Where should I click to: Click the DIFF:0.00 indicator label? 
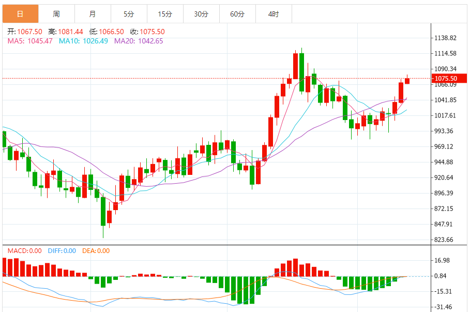click(62, 250)
